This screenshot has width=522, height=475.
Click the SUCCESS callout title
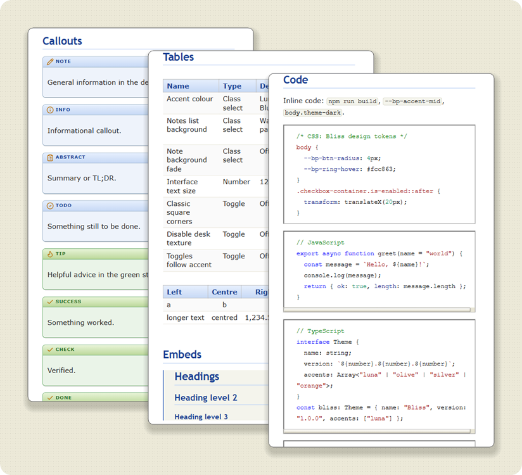68,301
